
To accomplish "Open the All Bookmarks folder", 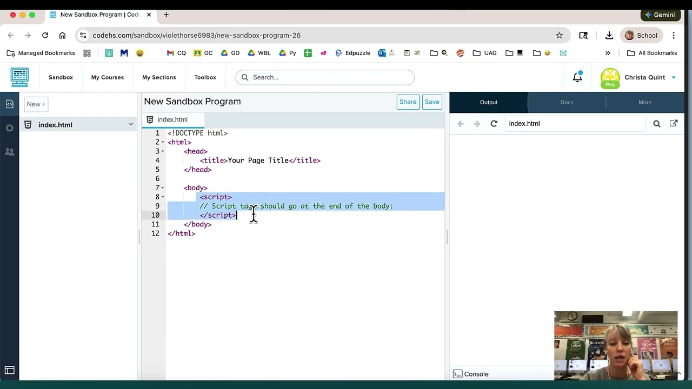I will [652, 53].
